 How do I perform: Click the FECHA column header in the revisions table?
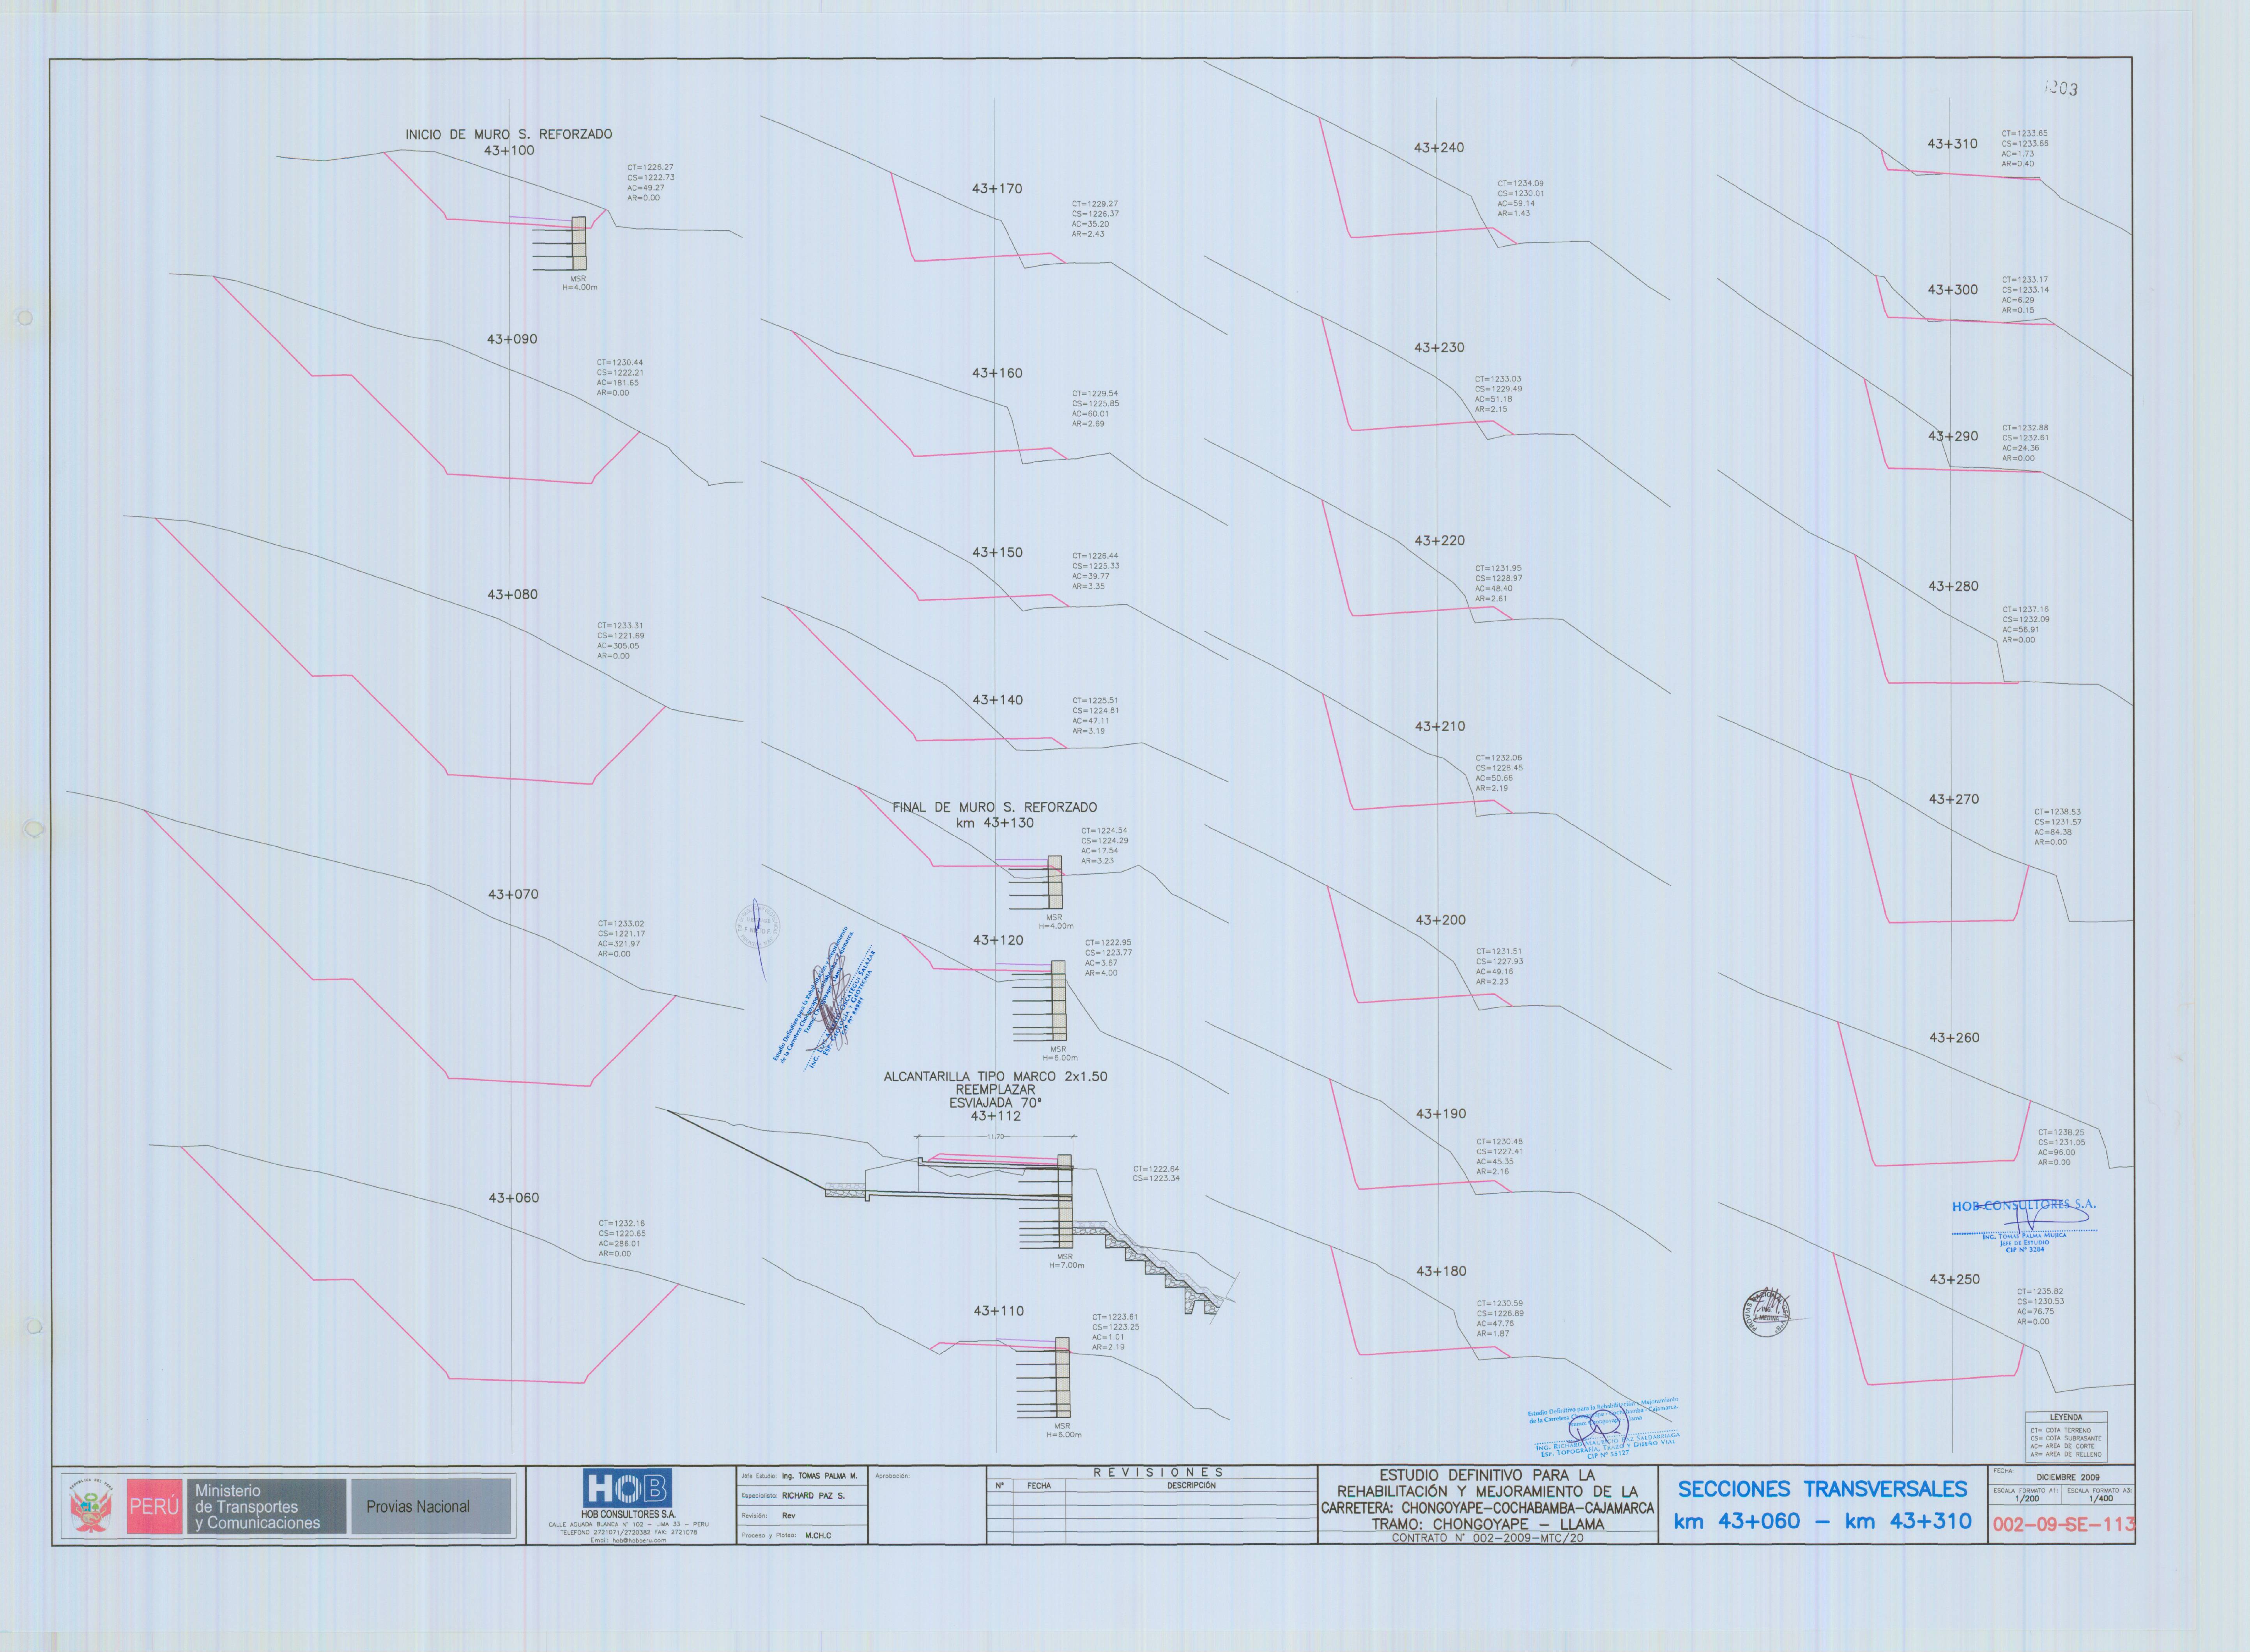coord(1039,1486)
